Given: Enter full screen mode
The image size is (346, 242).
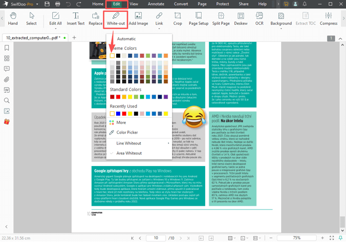Looking at the screenshot, I should pos(332,238).
